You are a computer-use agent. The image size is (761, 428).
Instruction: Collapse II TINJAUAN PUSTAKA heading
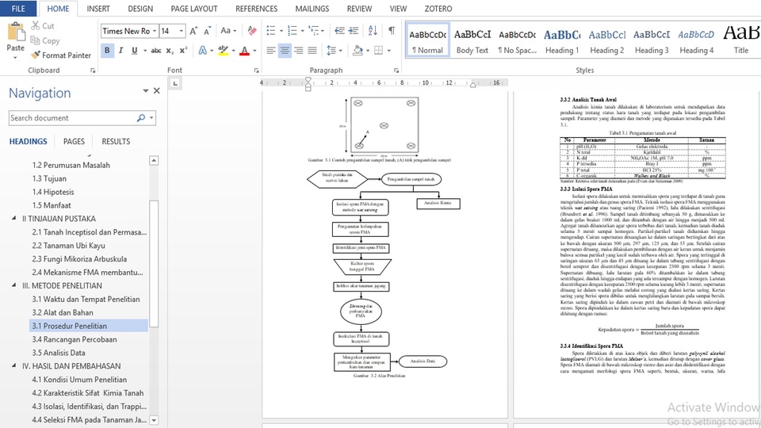click(13, 219)
